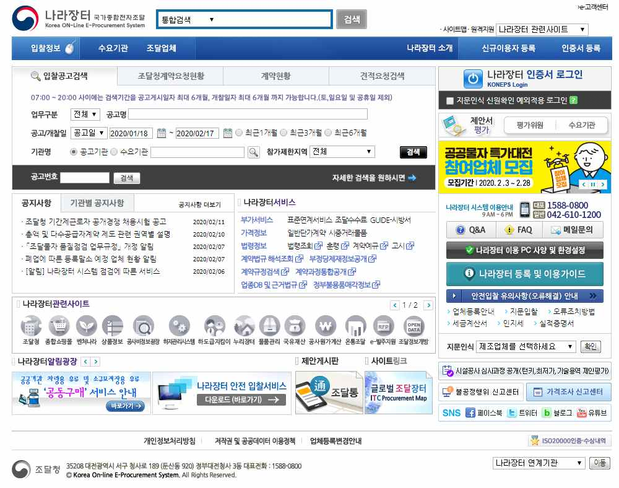Click into 공고번호 input field
This screenshot has height=488, width=619.
coord(84,178)
